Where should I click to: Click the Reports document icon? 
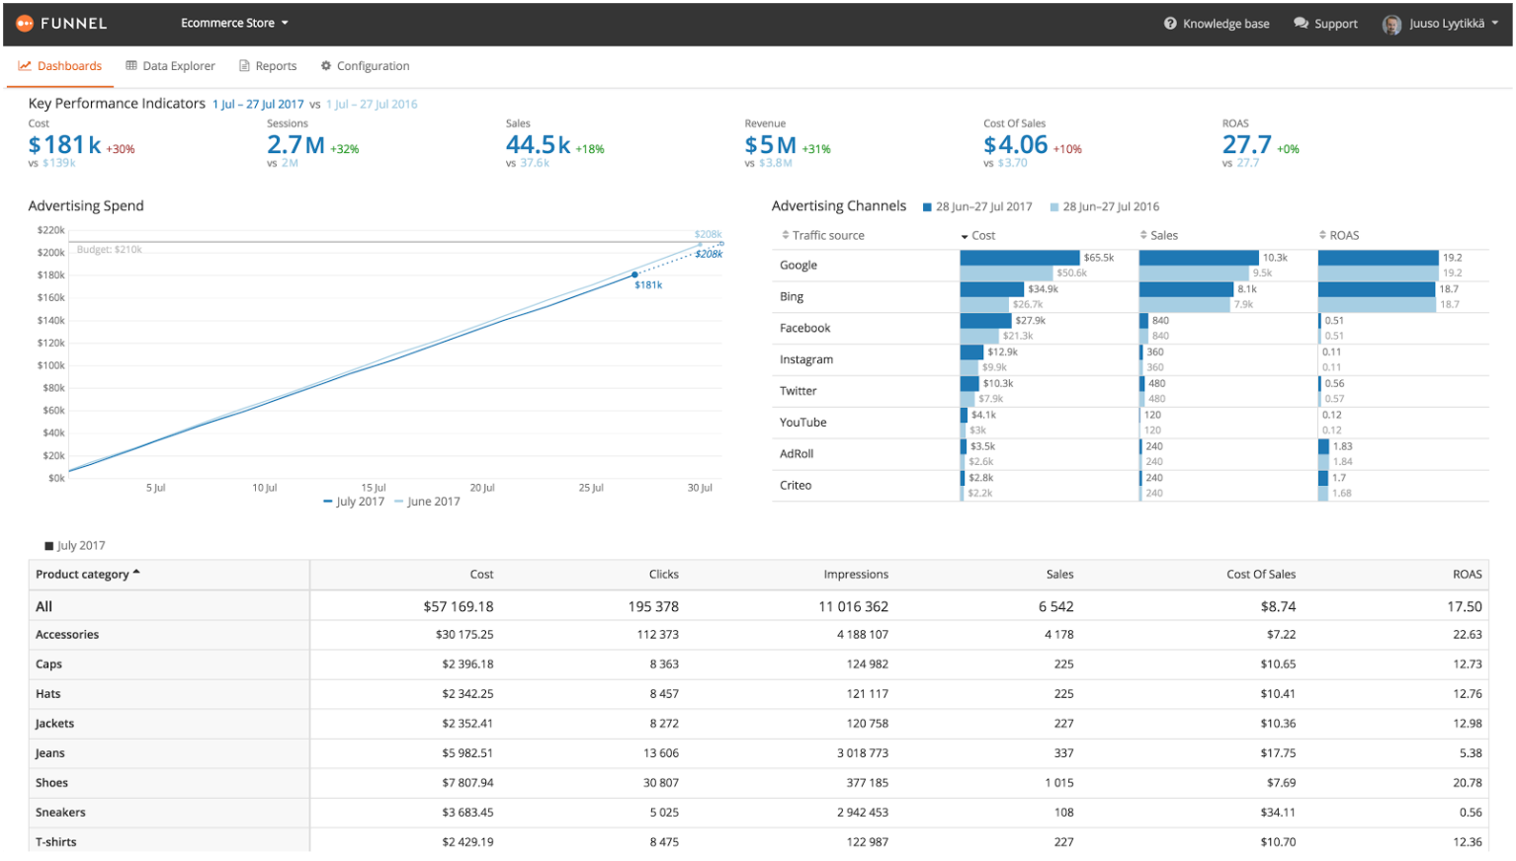244,66
